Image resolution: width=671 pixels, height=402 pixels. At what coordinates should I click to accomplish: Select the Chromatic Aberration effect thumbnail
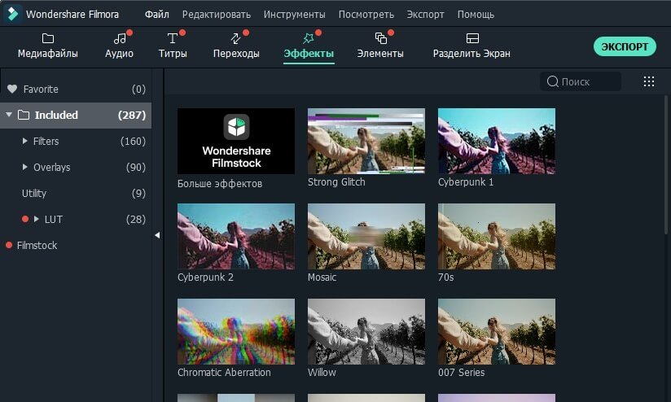tap(236, 331)
